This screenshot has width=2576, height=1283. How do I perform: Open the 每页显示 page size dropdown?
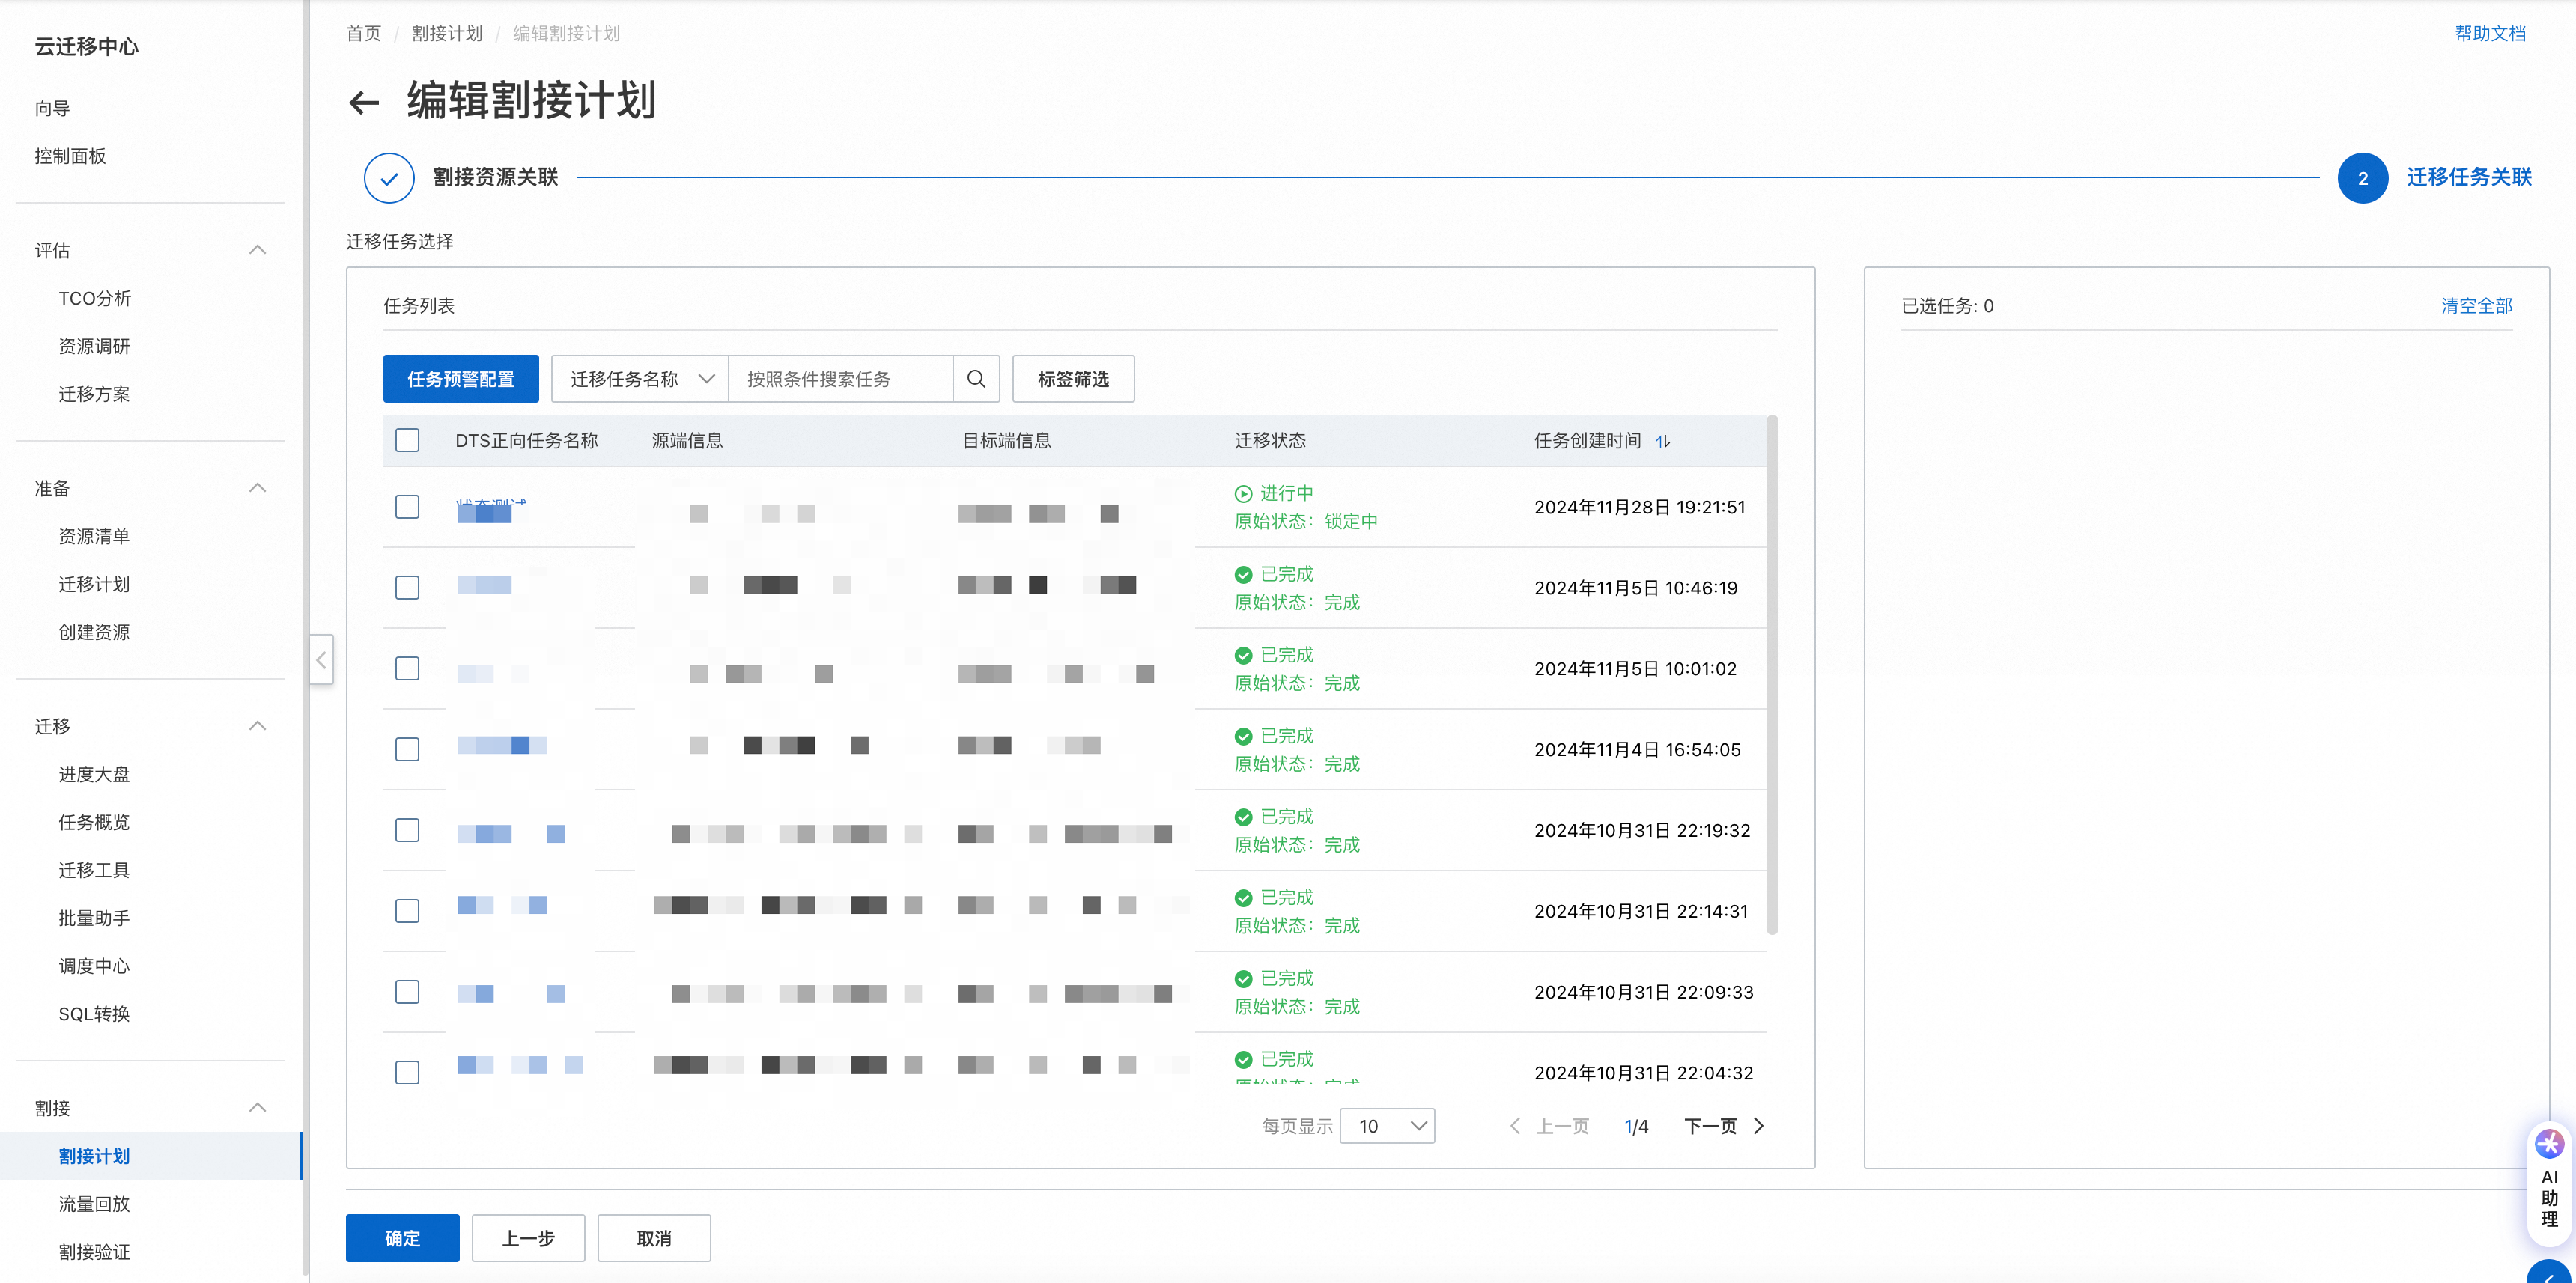(1387, 1126)
